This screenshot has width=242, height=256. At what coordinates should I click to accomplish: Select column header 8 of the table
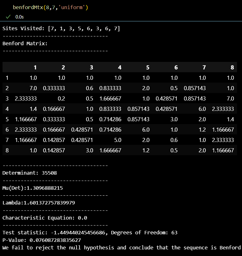click(x=232, y=68)
